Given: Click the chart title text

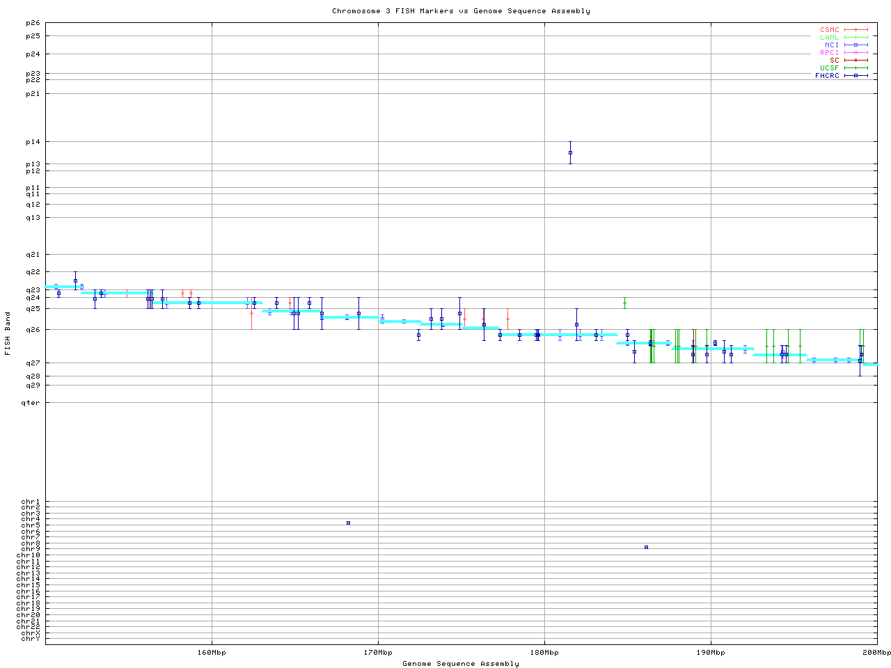Looking at the screenshot, I should pos(461,11).
